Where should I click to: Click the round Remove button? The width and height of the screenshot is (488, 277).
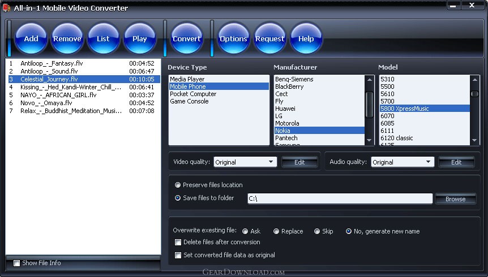[67, 38]
